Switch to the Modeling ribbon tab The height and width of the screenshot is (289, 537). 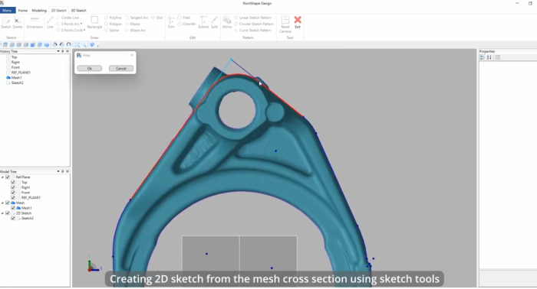39,11
